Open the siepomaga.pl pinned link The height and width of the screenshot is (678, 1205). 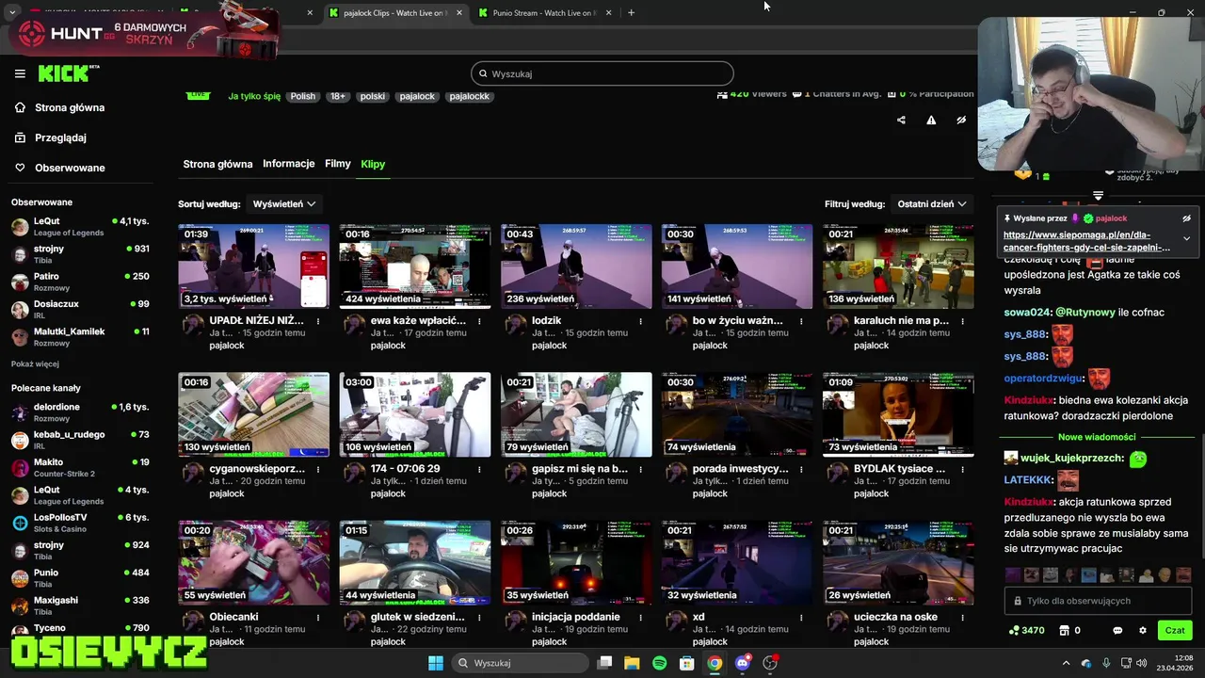[1086, 241]
